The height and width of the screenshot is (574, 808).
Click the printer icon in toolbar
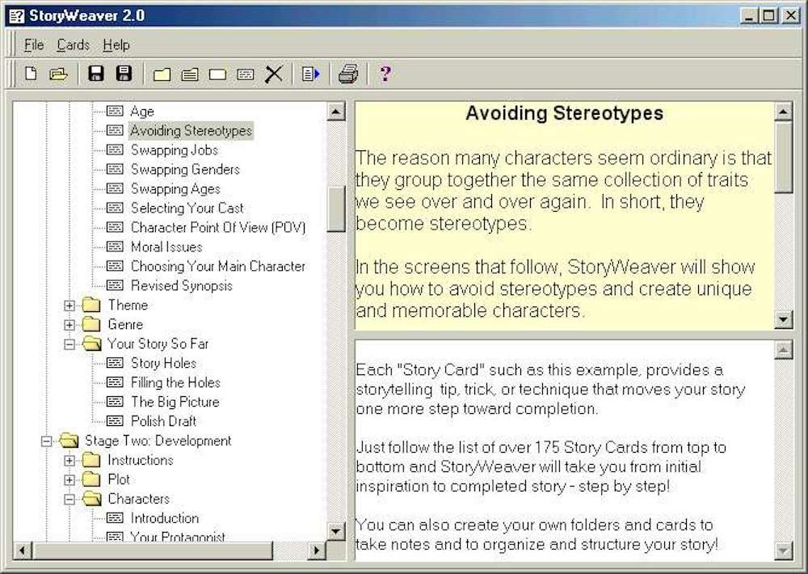tap(347, 74)
